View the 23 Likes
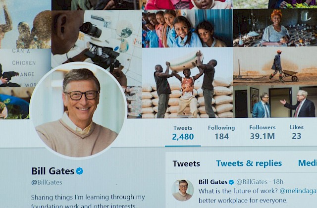The image size is (317, 208). tap(297, 132)
